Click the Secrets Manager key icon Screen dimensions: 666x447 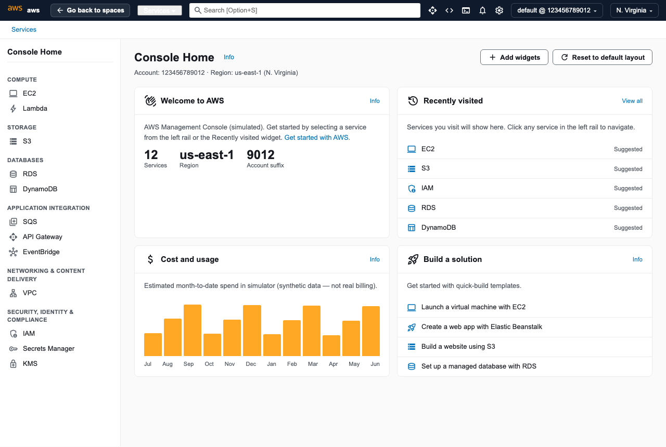(14, 349)
